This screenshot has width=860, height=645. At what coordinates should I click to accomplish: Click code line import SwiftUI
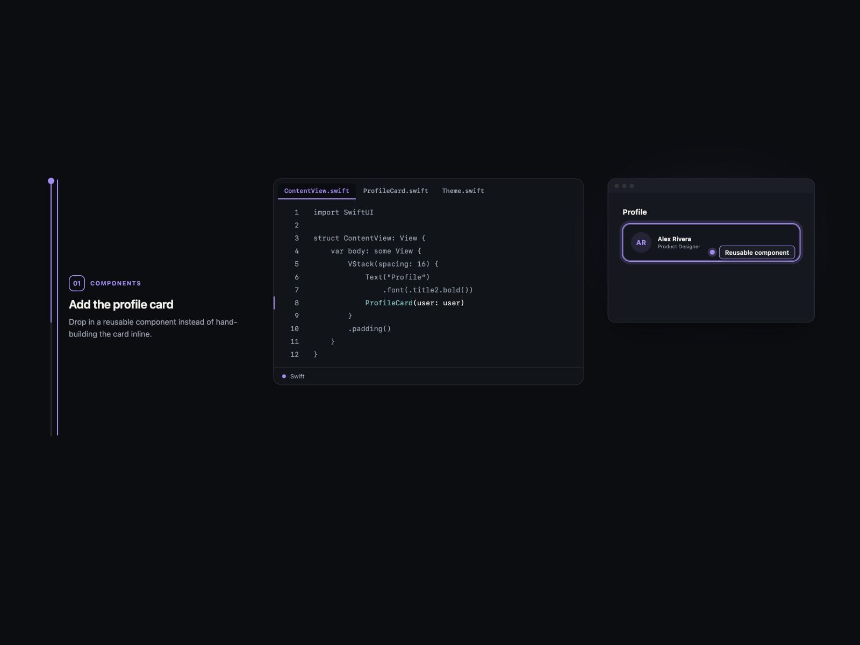(343, 212)
